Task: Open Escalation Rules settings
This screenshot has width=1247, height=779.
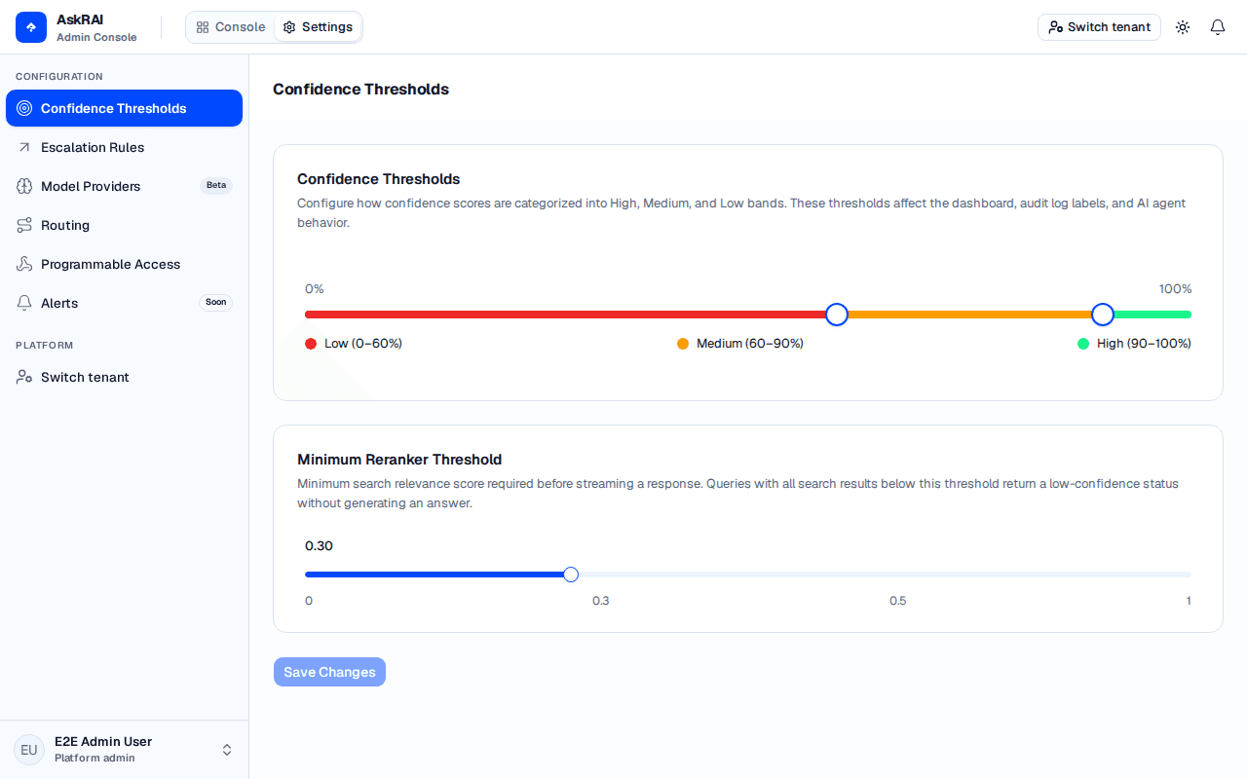Action: (124, 147)
